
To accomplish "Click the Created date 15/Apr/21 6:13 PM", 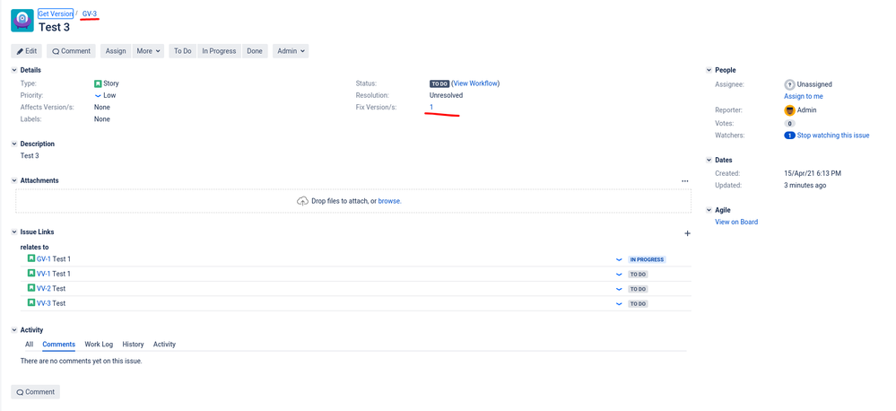I will (x=813, y=173).
